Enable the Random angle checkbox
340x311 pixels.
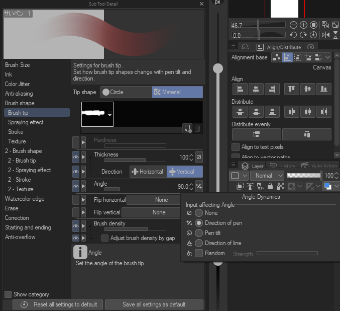pyautogui.click(x=198, y=253)
